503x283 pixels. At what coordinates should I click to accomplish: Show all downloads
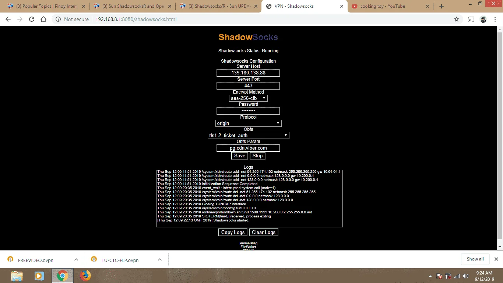pyautogui.click(x=475, y=259)
